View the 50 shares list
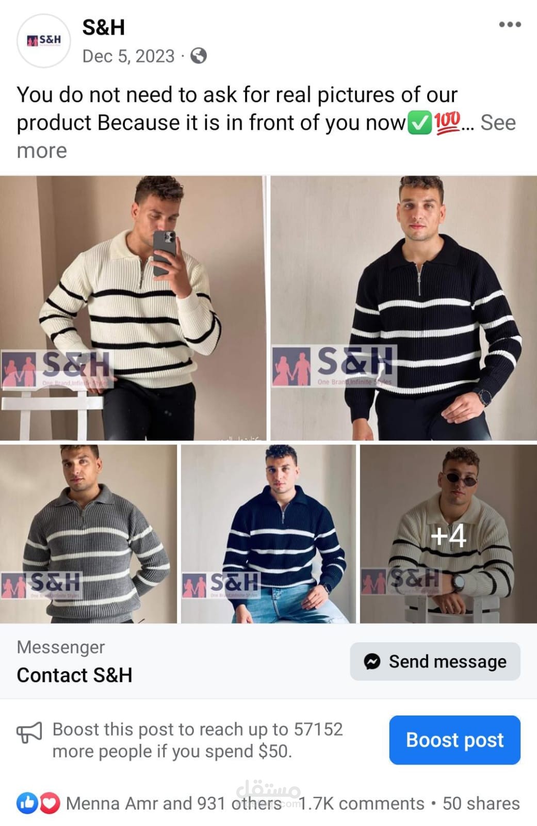The width and height of the screenshot is (537, 826). point(481,803)
